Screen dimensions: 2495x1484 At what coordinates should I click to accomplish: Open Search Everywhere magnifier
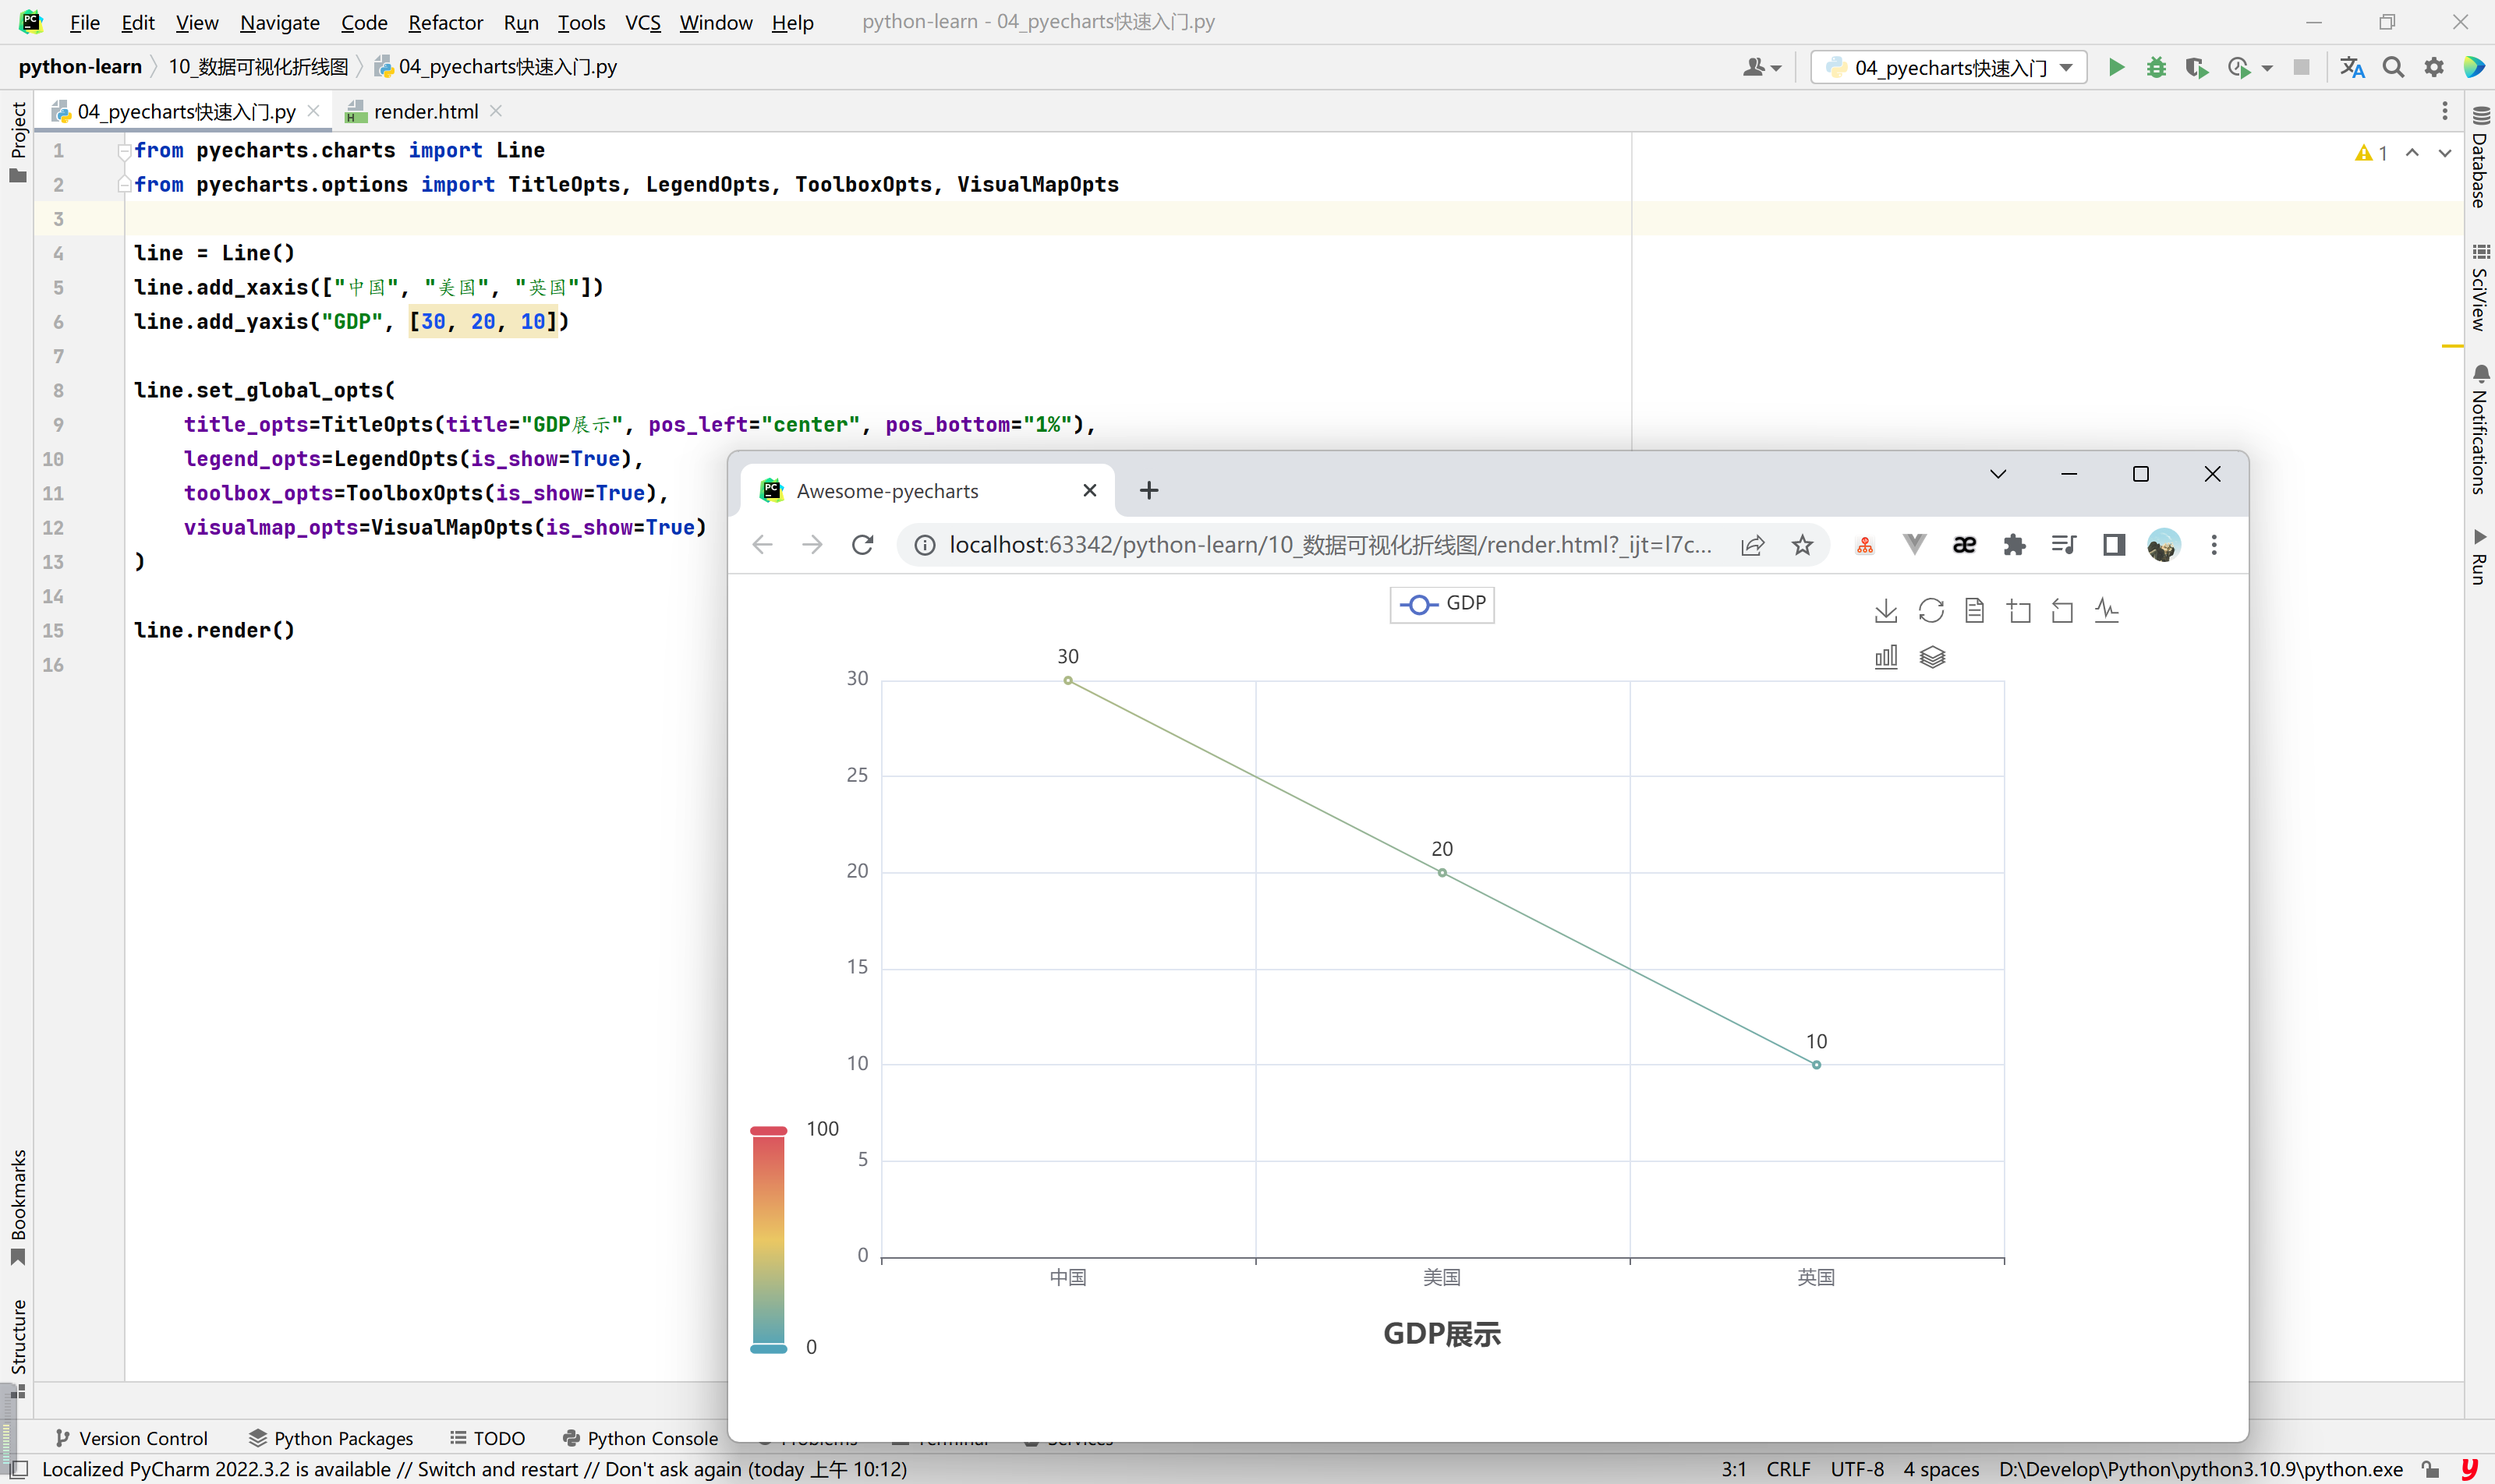(x=2393, y=67)
